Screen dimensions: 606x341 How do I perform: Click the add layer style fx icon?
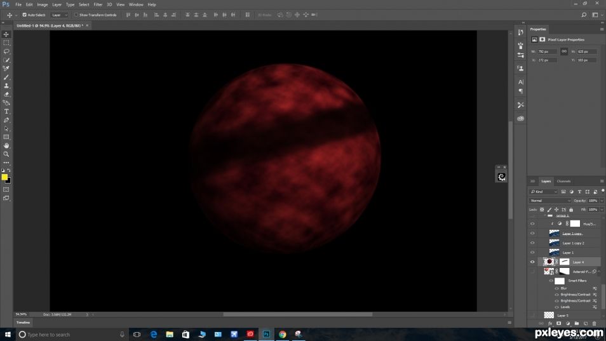point(550,324)
